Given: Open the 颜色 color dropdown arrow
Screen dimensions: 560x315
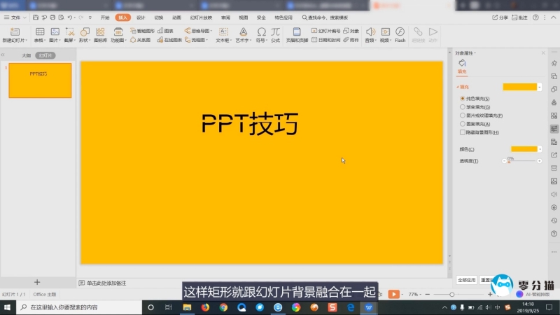Looking at the screenshot, I should 540,149.
